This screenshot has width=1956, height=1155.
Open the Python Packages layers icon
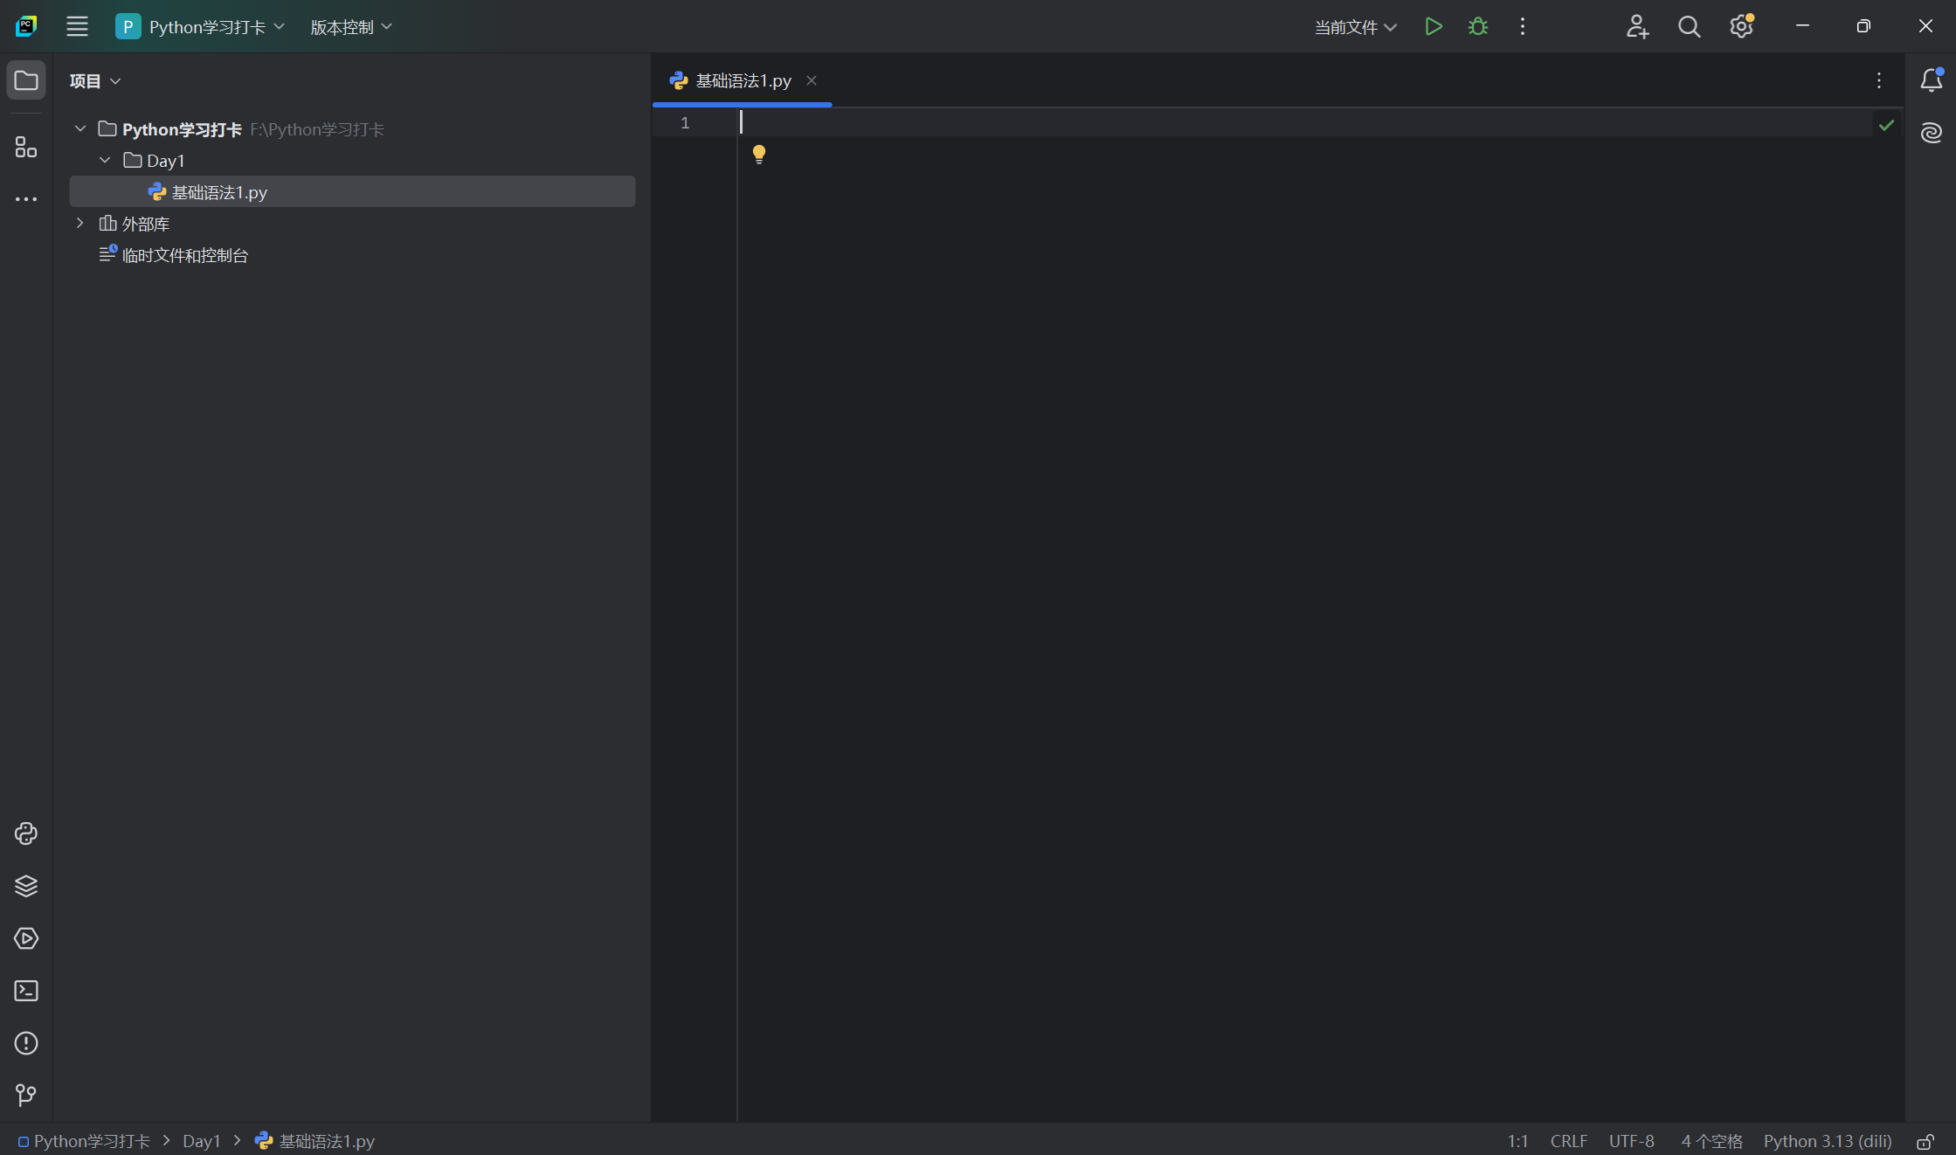pos(26,886)
